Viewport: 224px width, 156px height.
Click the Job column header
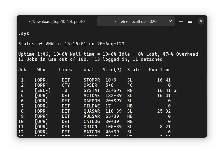(x=22, y=70)
